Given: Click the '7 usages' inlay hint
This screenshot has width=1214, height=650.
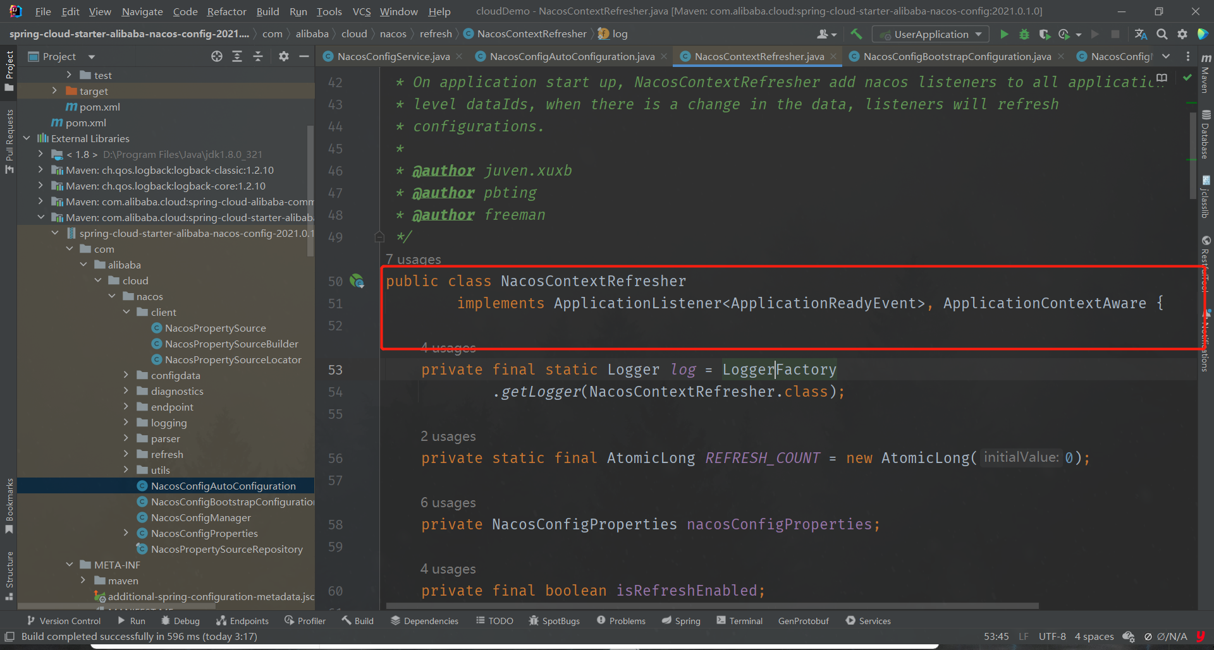Looking at the screenshot, I should [x=414, y=259].
